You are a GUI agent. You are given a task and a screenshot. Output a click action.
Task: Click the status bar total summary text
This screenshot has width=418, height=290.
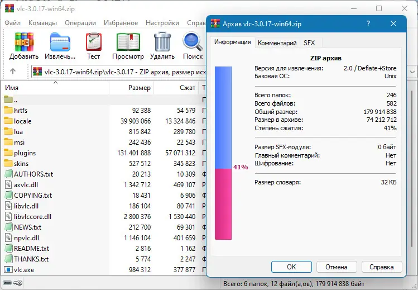point(294,283)
